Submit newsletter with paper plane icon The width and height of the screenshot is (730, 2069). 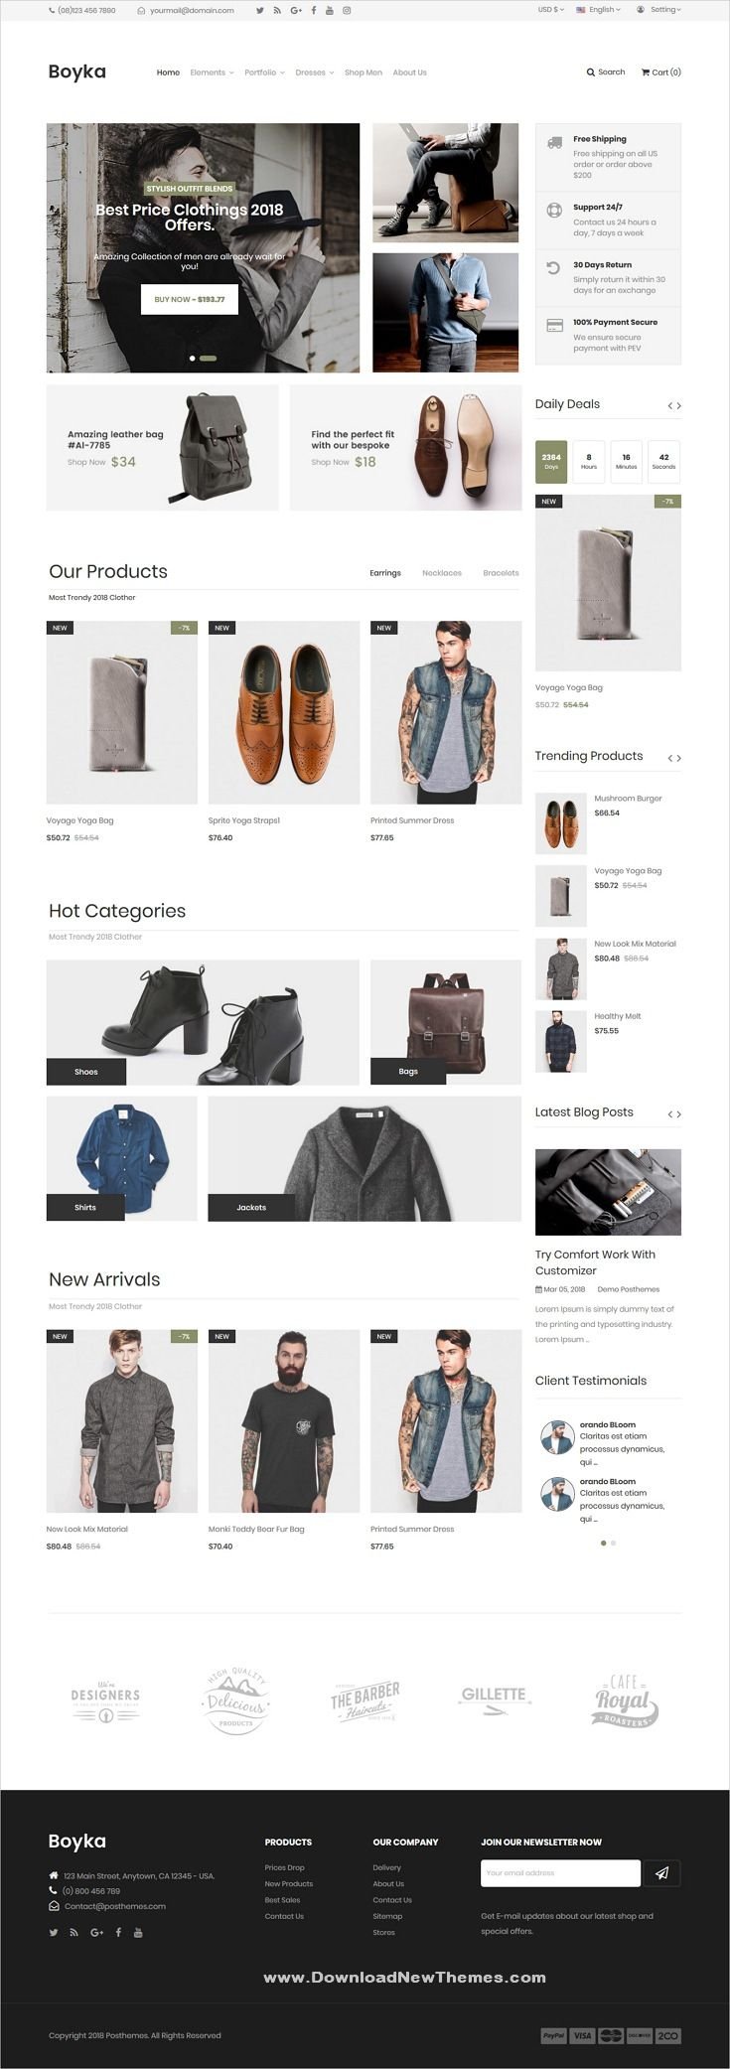point(661,1872)
